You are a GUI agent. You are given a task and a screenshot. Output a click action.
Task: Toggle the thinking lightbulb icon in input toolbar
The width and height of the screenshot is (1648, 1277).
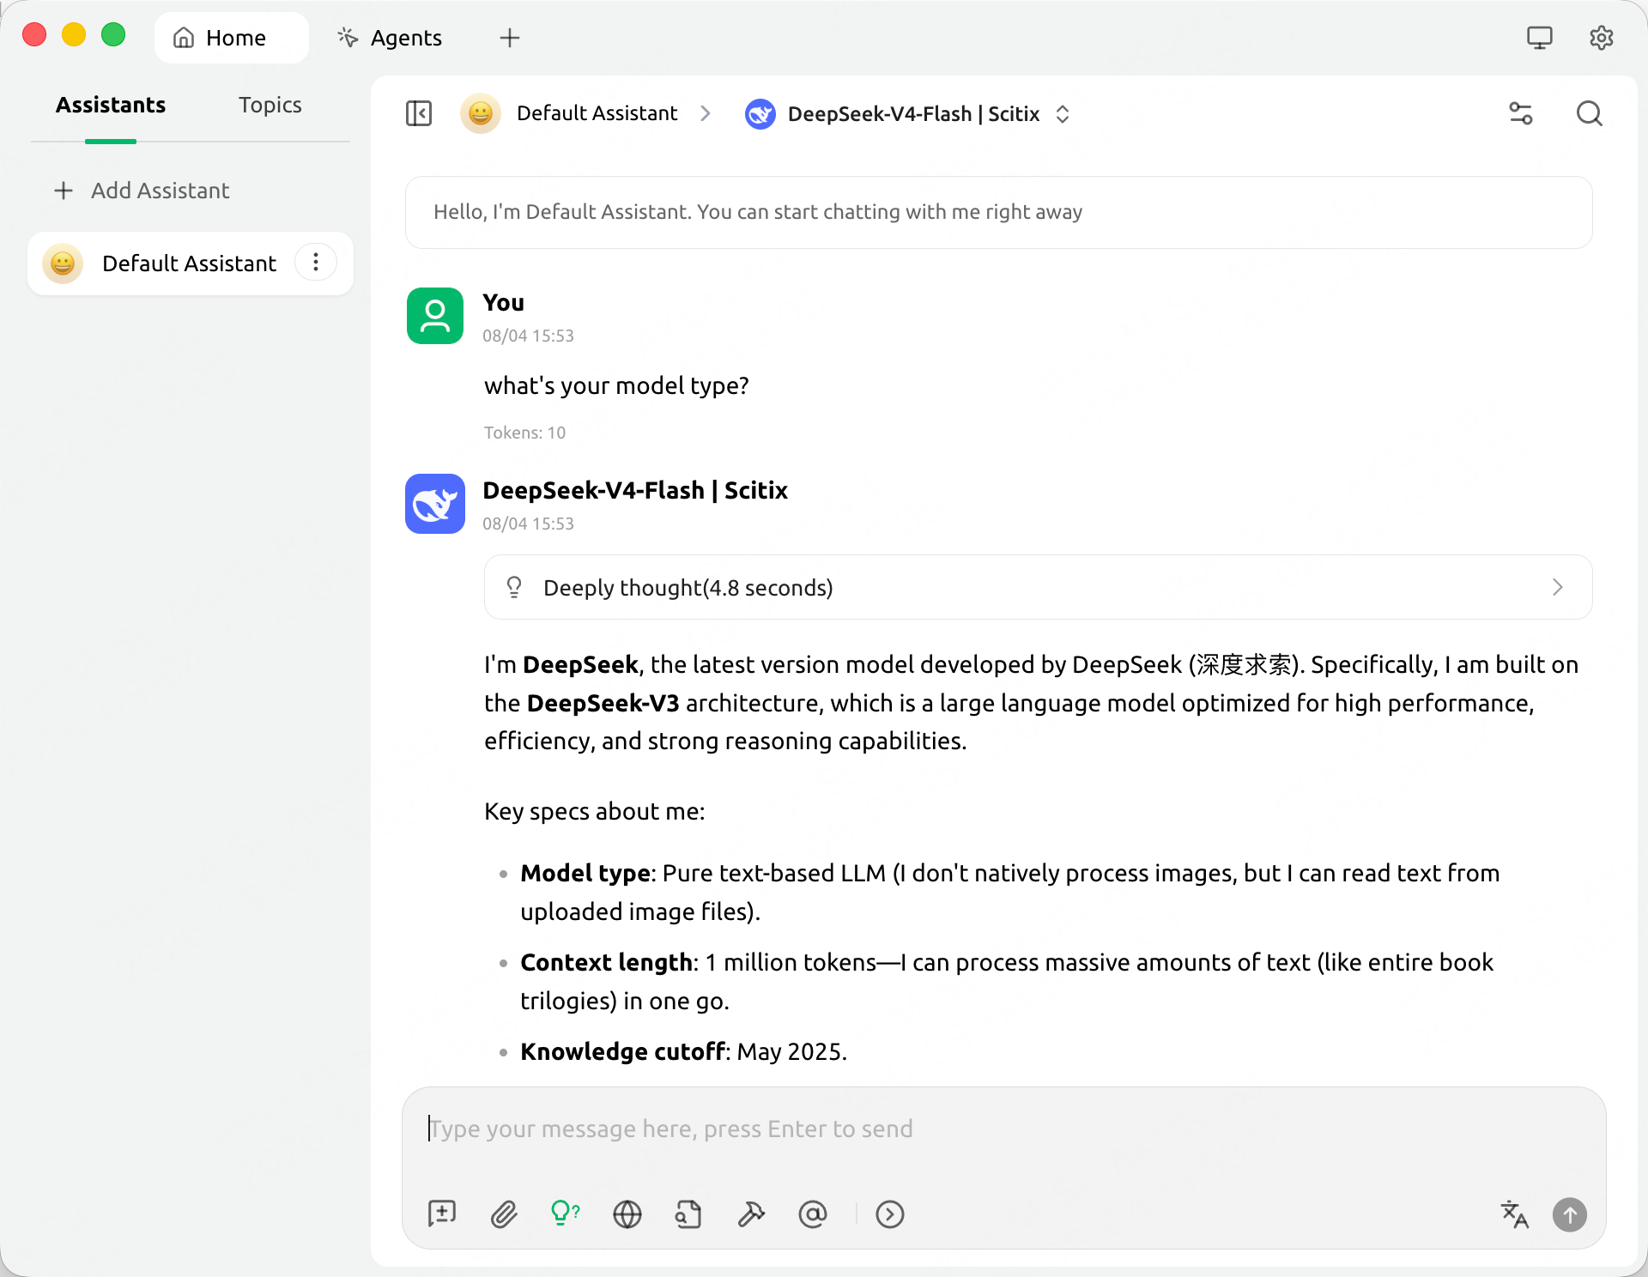pyautogui.click(x=565, y=1214)
